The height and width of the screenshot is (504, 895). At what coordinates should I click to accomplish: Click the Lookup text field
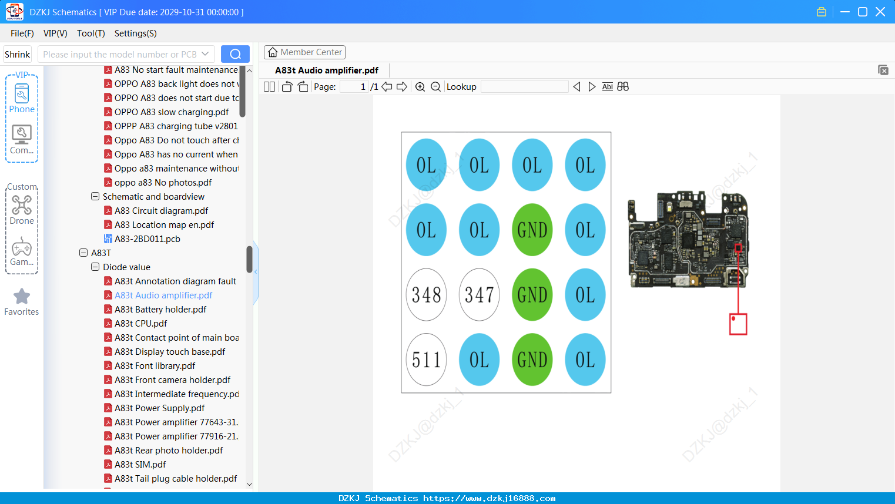[525, 87]
